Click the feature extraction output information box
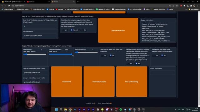Image resolution: width=200 pixels, height=112 pixels. click(x=158, y=32)
